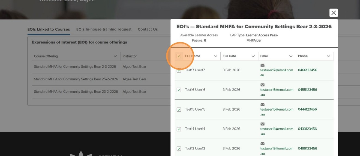
Task: Expand the Email column menu chevron
Action: coord(291,56)
